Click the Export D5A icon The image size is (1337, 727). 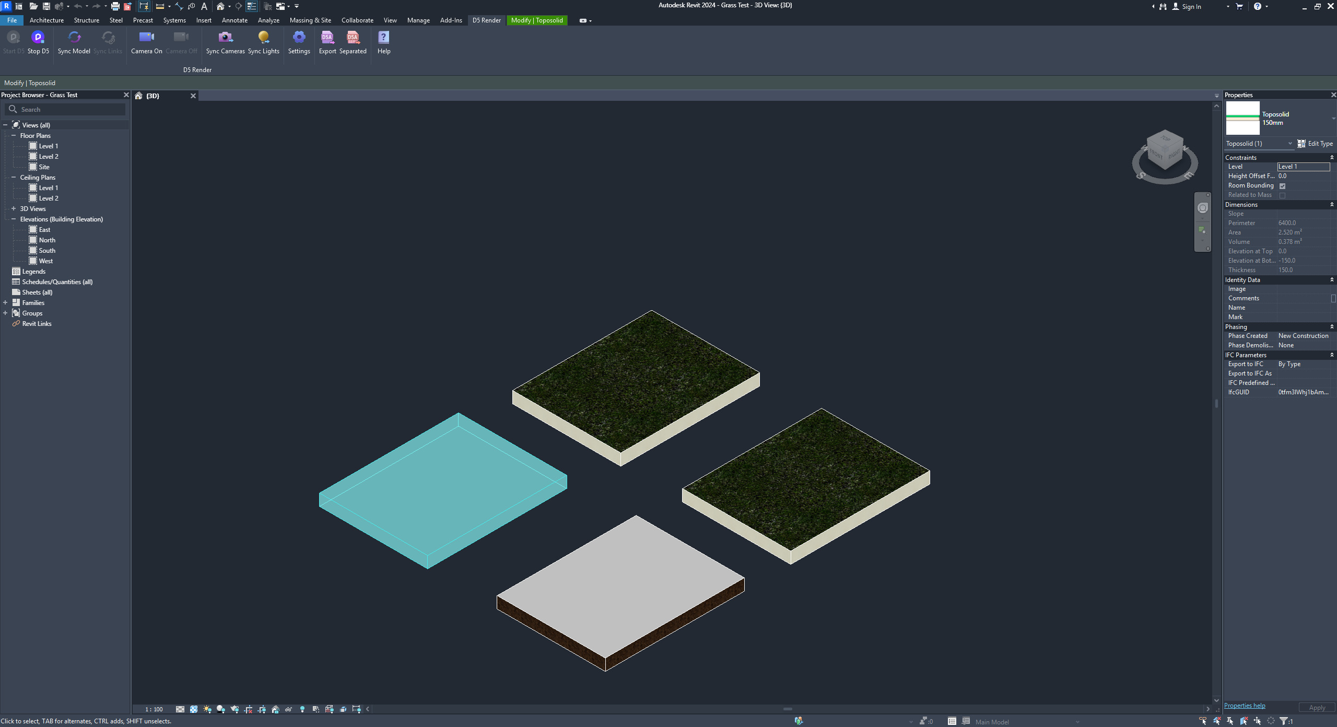[x=327, y=38]
